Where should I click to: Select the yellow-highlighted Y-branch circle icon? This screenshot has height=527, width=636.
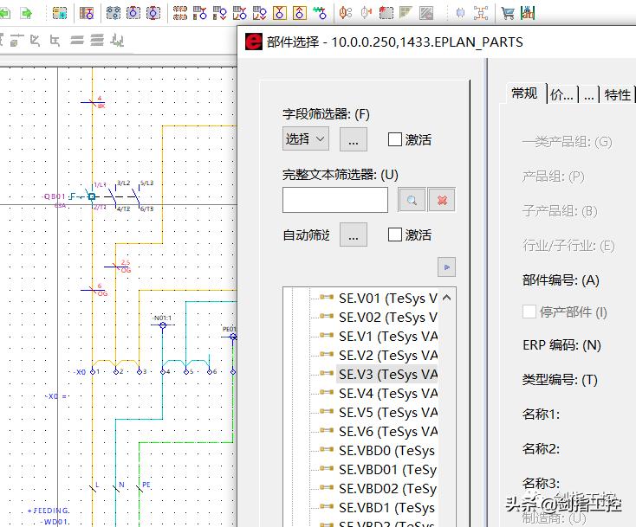tap(280, 13)
